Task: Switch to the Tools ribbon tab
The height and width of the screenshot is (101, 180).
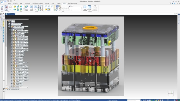Action: click(53, 4)
